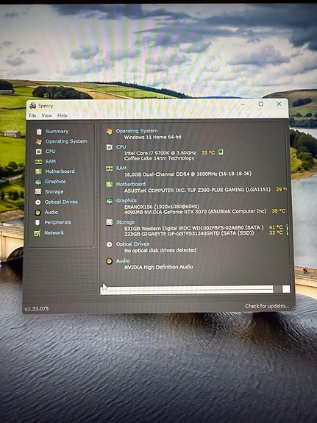Click the Network icon in sidebar
This screenshot has height=423, width=317.
point(38,233)
